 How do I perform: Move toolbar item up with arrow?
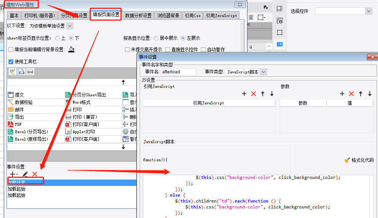[x=123, y=82]
